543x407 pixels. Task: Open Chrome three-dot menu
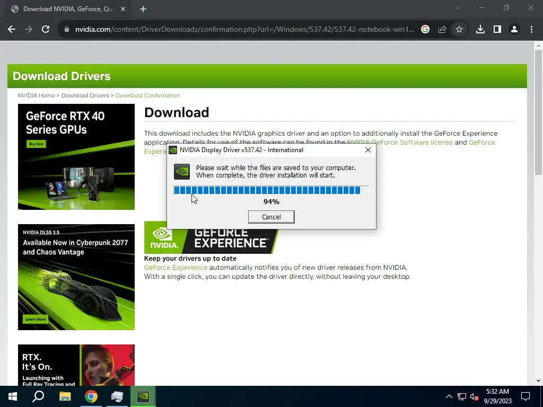click(x=531, y=30)
